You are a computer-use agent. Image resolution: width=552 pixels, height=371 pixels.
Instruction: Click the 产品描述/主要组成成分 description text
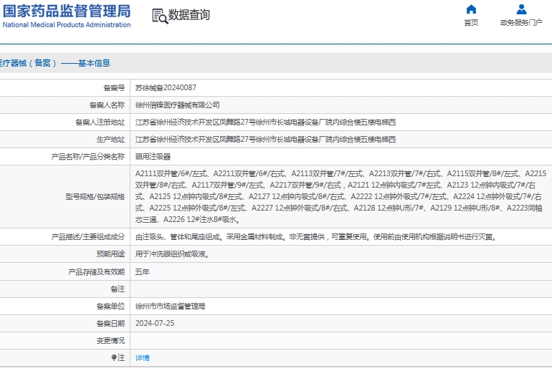[x=316, y=236]
